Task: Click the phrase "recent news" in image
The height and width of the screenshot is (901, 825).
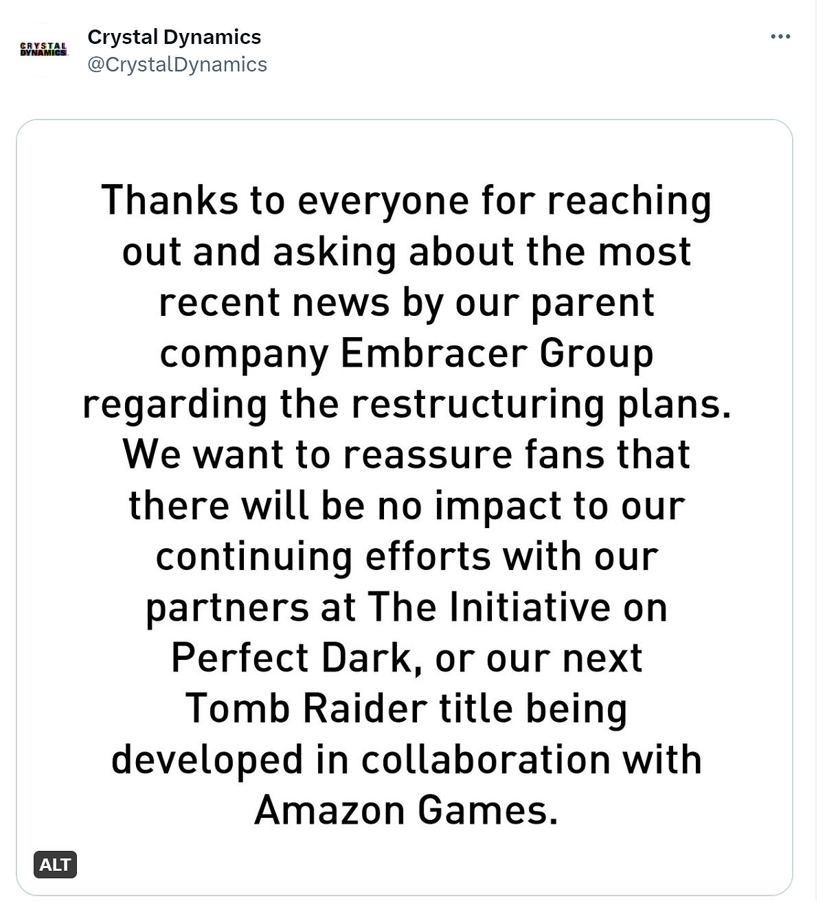Action: (x=274, y=303)
